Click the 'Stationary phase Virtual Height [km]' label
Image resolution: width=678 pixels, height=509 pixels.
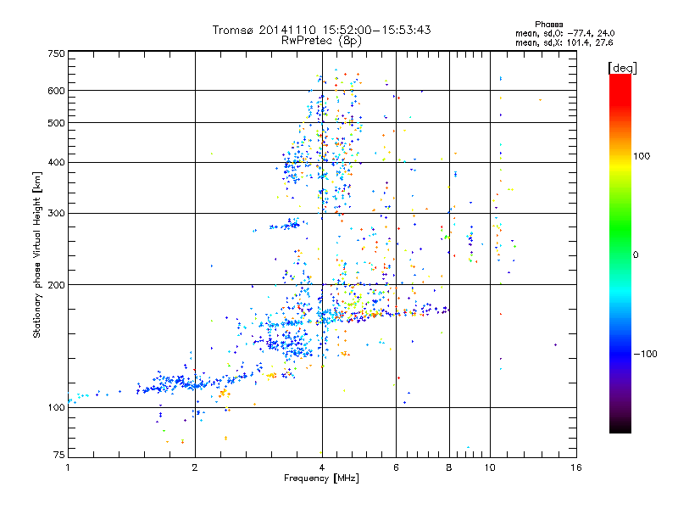[x=37, y=255]
